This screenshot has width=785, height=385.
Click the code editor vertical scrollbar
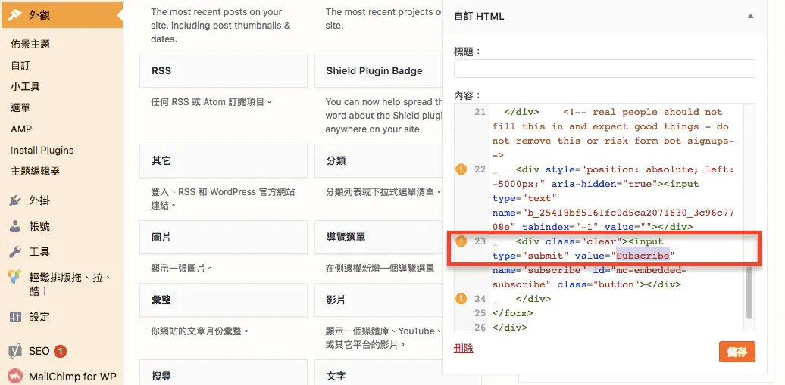(x=749, y=293)
